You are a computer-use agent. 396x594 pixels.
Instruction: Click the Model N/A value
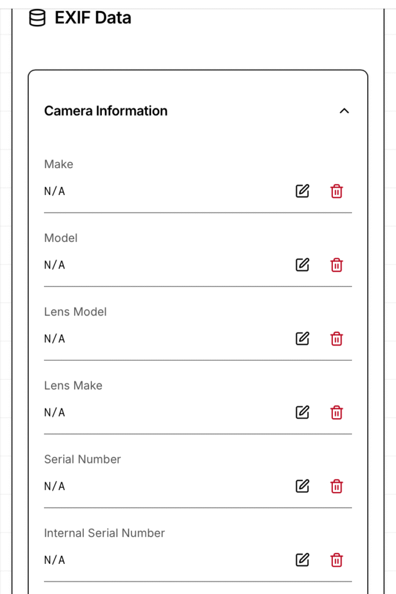click(54, 265)
